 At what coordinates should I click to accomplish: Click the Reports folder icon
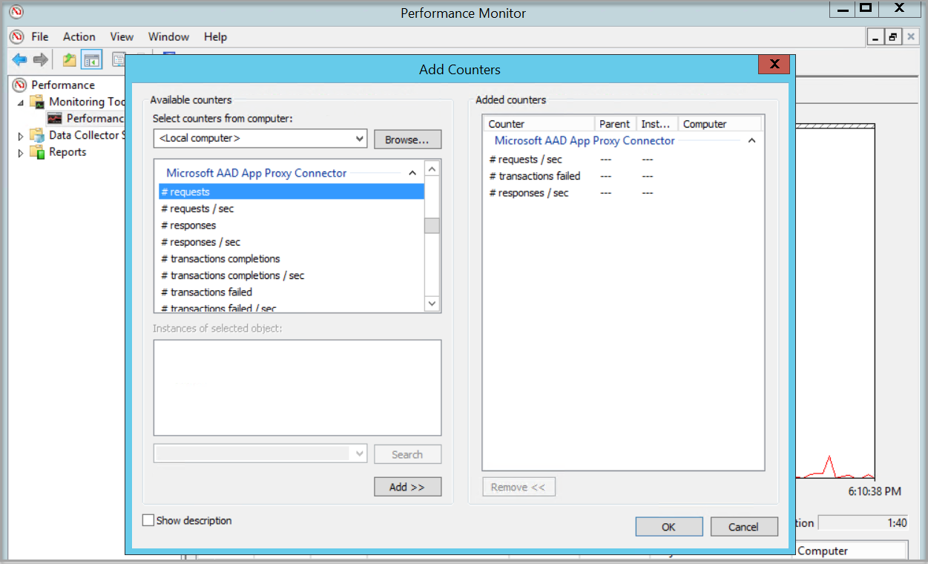(x=37, y=152)
